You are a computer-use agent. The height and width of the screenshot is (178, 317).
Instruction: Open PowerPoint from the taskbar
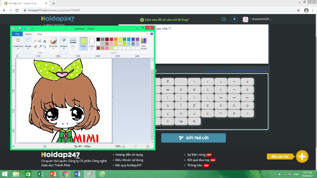(53, 174)
